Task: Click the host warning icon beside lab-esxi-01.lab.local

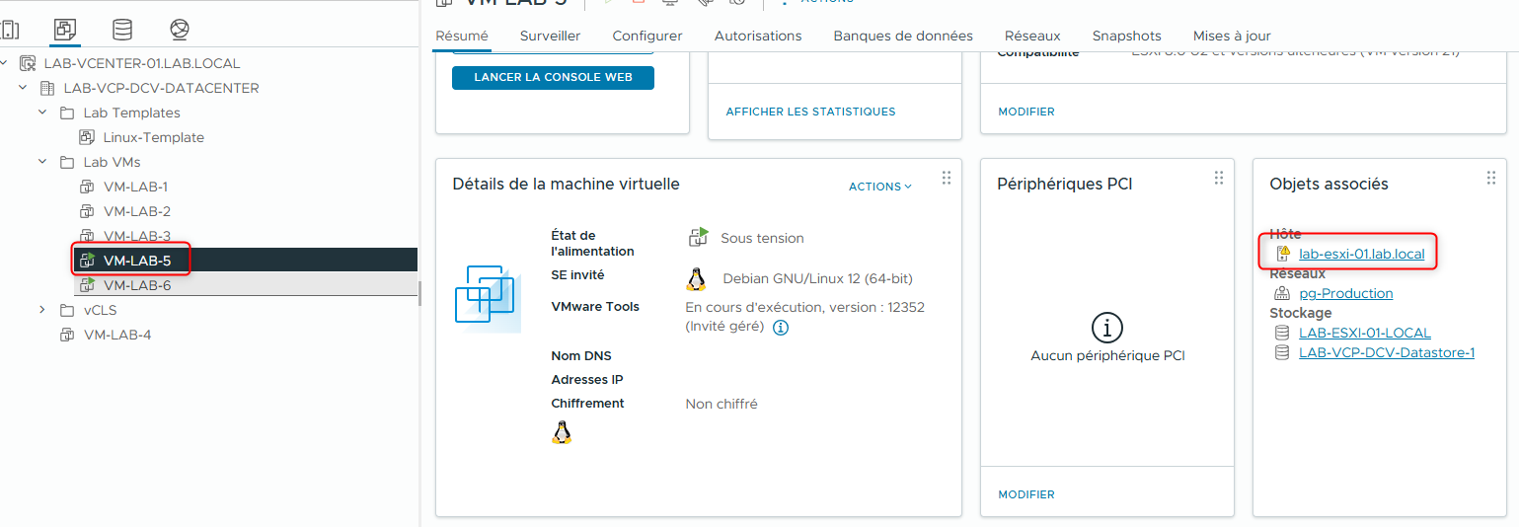Action: [x=1283, y=254]
